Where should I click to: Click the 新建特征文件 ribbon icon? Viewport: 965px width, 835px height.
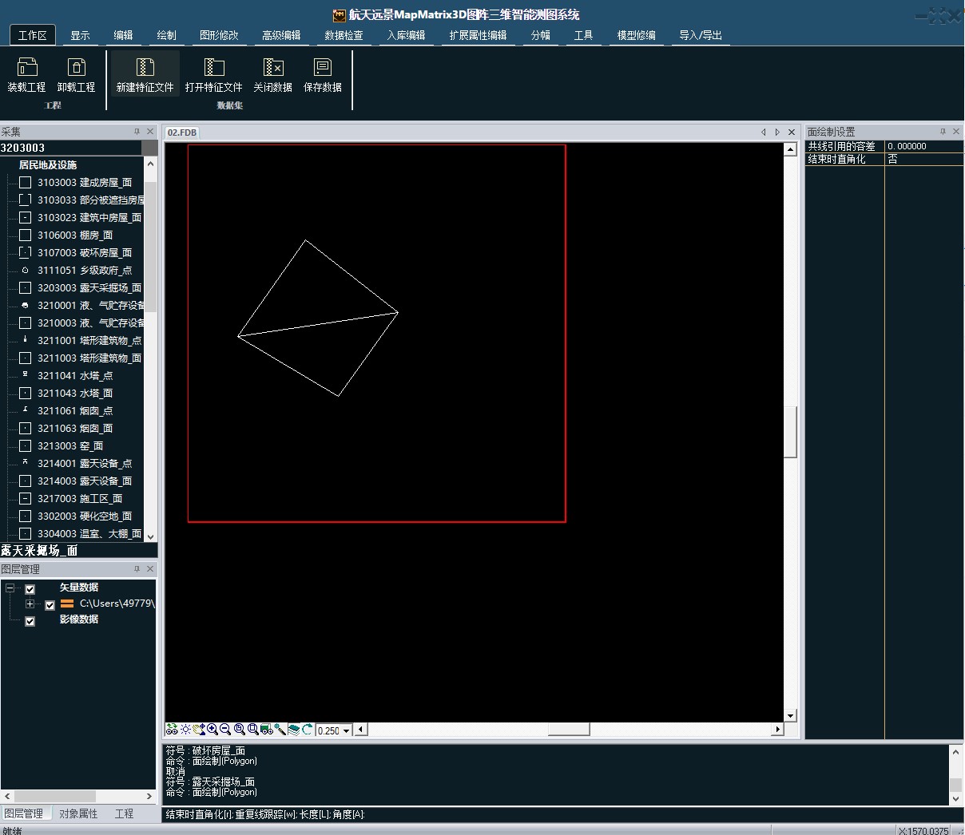[x=145, y=69]
